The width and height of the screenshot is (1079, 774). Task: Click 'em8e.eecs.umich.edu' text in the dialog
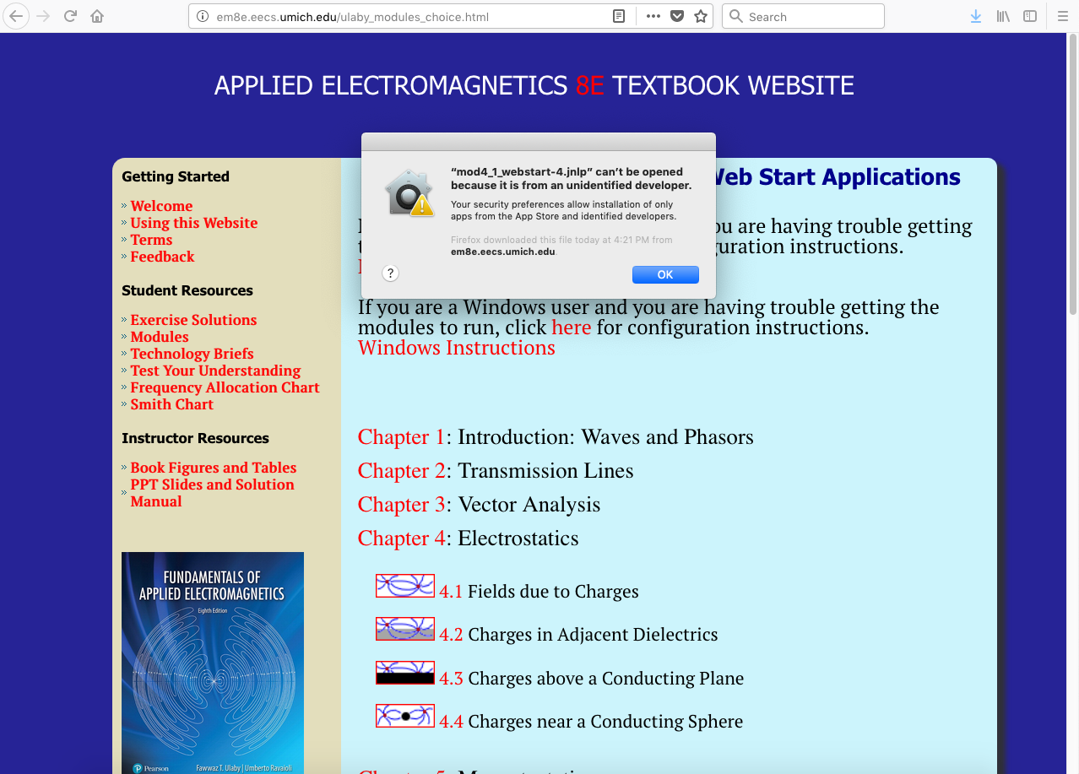point(502,252)
